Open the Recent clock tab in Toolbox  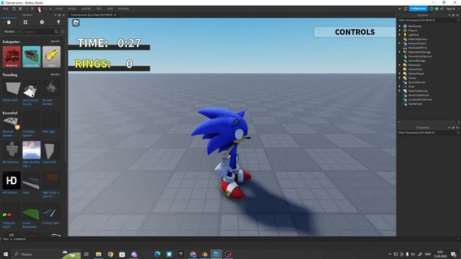[x=42, y=22]
